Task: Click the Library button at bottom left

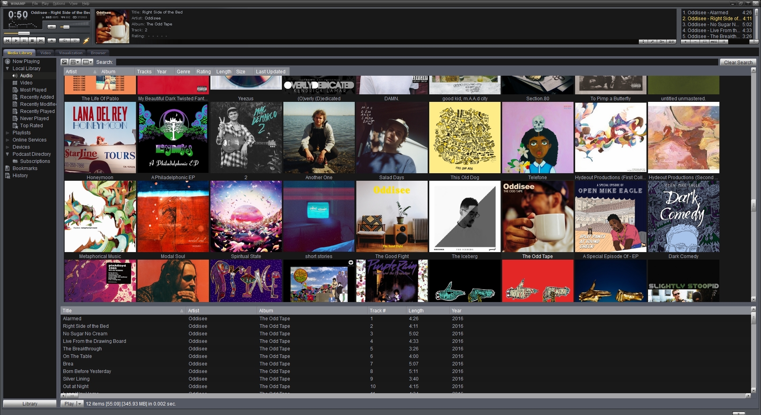Action: coord(30,404)
